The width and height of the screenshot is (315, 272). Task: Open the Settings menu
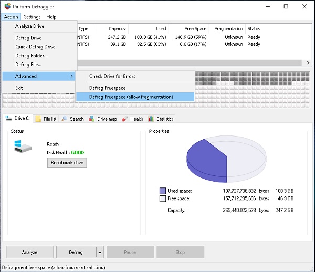point(32,17)
